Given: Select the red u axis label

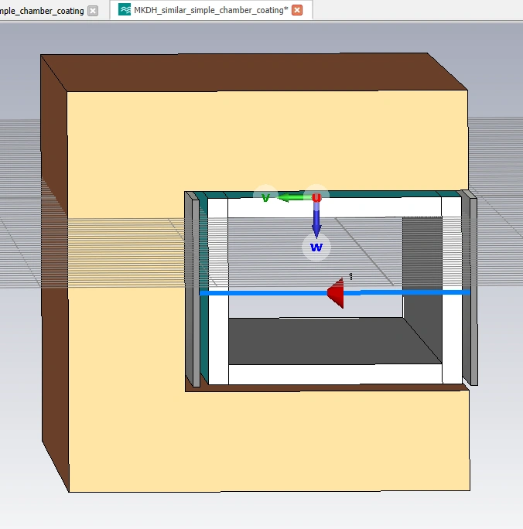Looking at the screenshot, I should 316,197.
